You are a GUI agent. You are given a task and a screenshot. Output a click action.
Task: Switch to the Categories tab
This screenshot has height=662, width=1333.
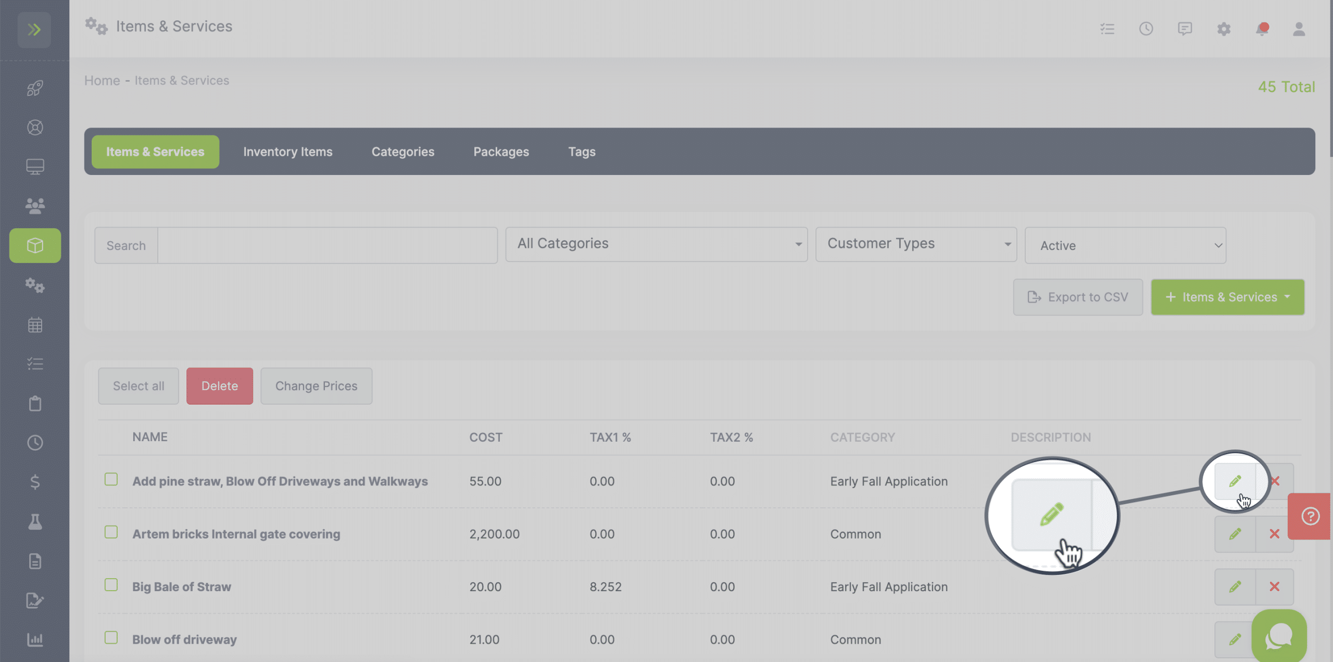pyautogui.click(x=403, y=152)
